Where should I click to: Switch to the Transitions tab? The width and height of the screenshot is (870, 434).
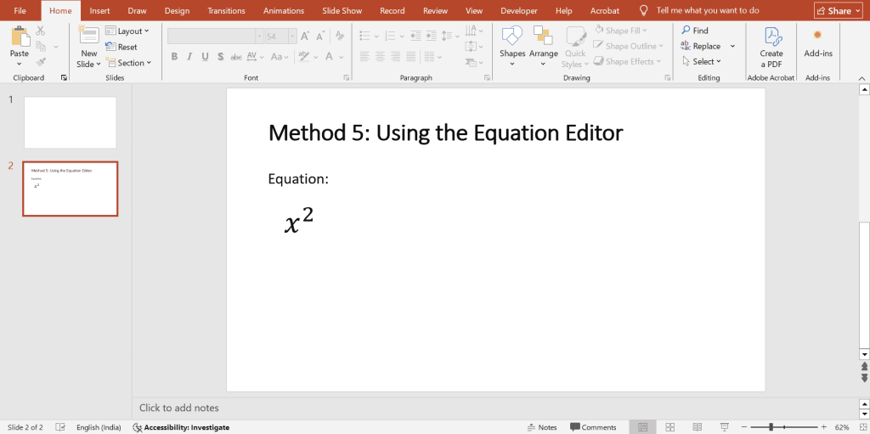226,11
